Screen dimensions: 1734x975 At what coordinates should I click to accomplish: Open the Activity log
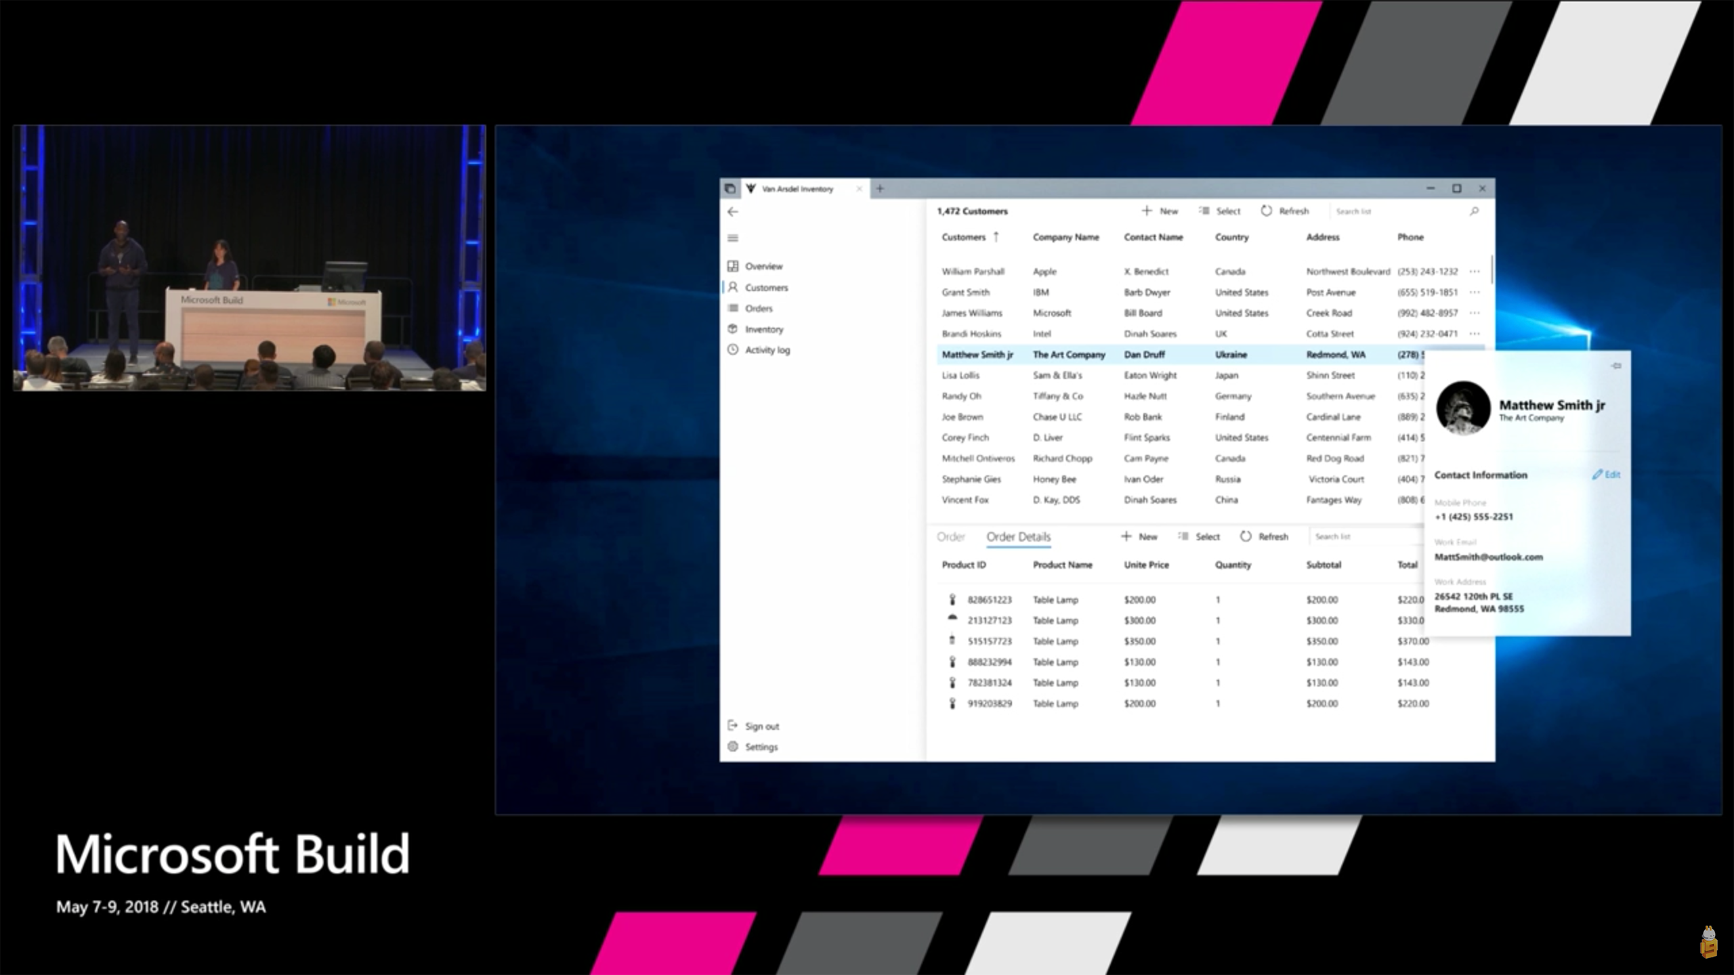point(767,350)
